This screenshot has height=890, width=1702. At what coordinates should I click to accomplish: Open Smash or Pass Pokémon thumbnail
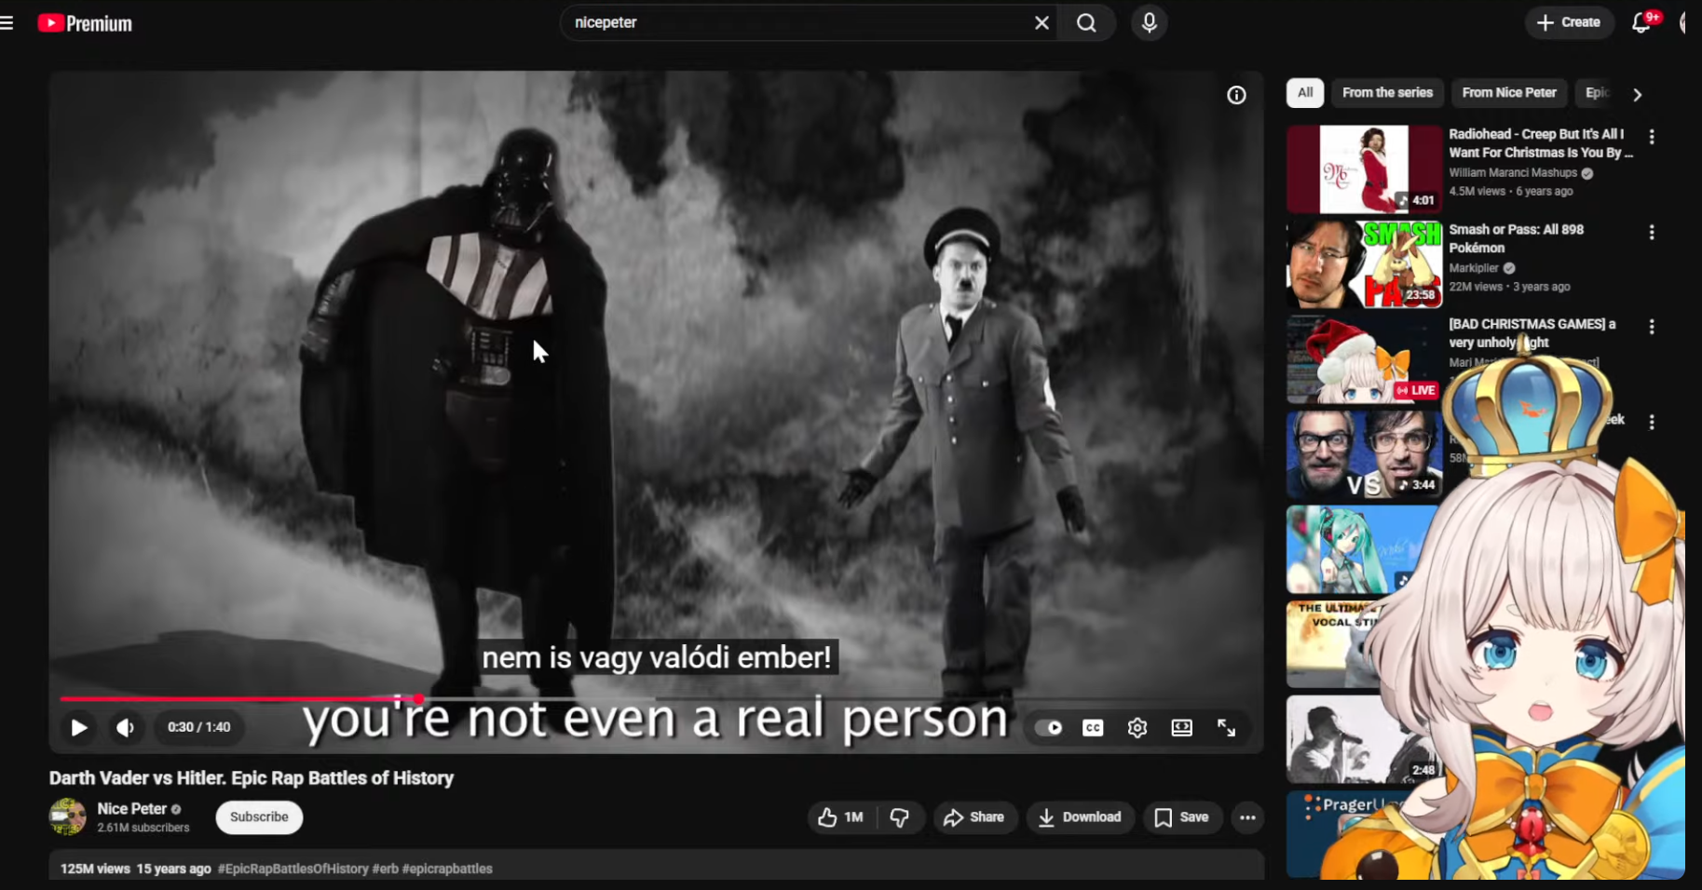1364,264
